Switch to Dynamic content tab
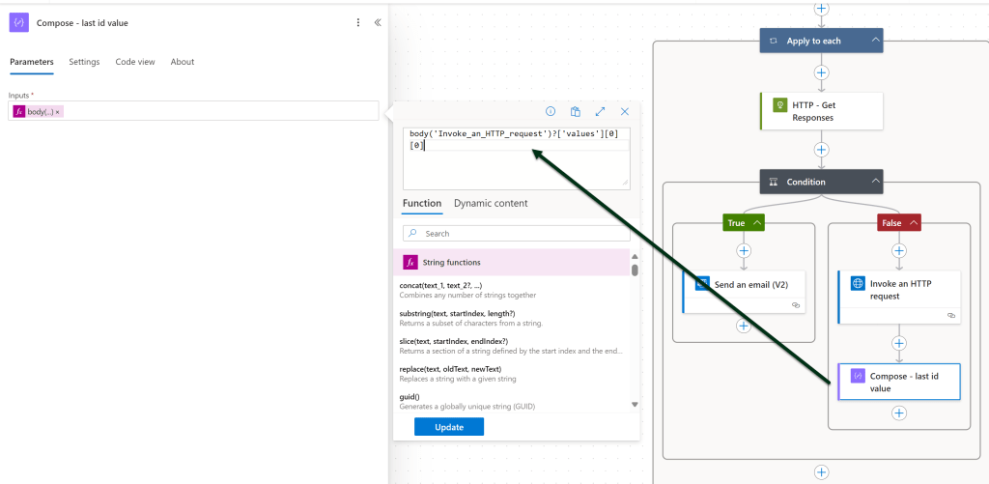 (491, 203)
